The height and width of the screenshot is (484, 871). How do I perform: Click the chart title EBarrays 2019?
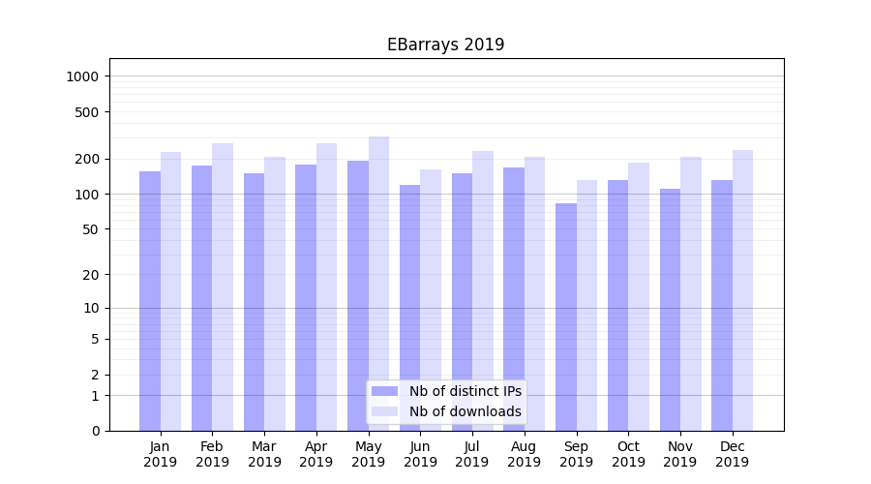445,45
